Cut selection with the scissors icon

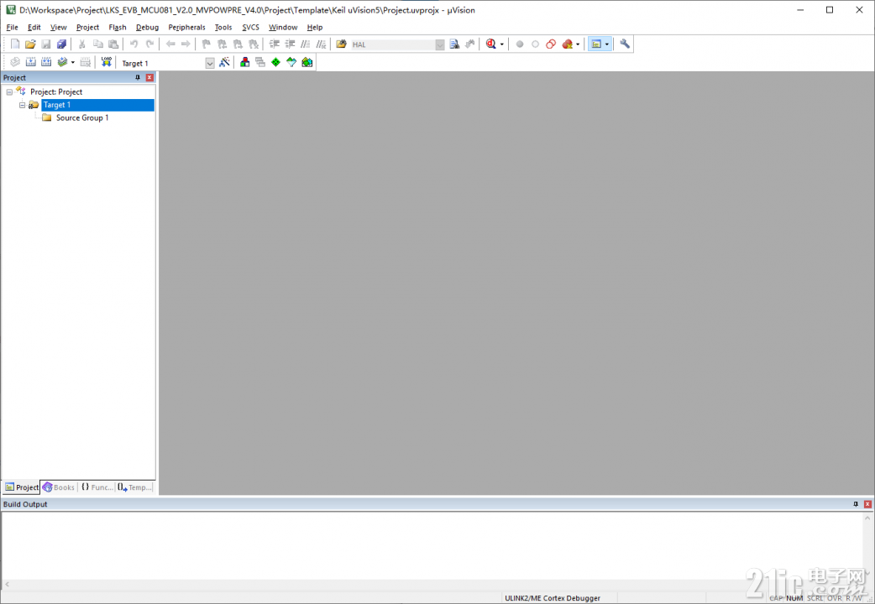click(82, 44)
